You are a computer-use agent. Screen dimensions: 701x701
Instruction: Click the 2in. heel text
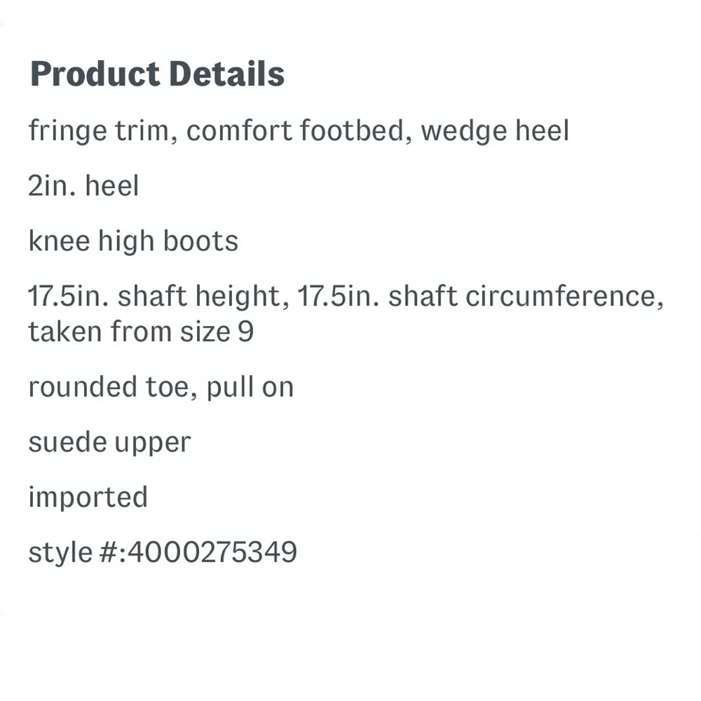83,186
